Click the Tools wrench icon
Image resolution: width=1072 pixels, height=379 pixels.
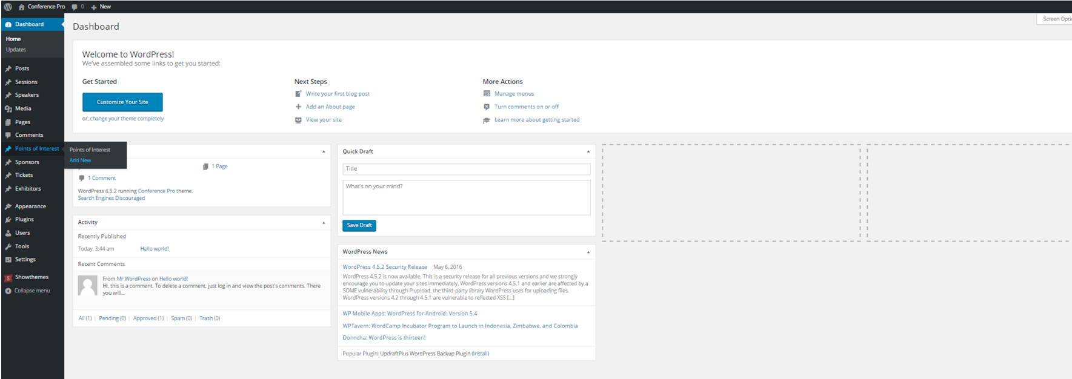(x=8, y=247)
